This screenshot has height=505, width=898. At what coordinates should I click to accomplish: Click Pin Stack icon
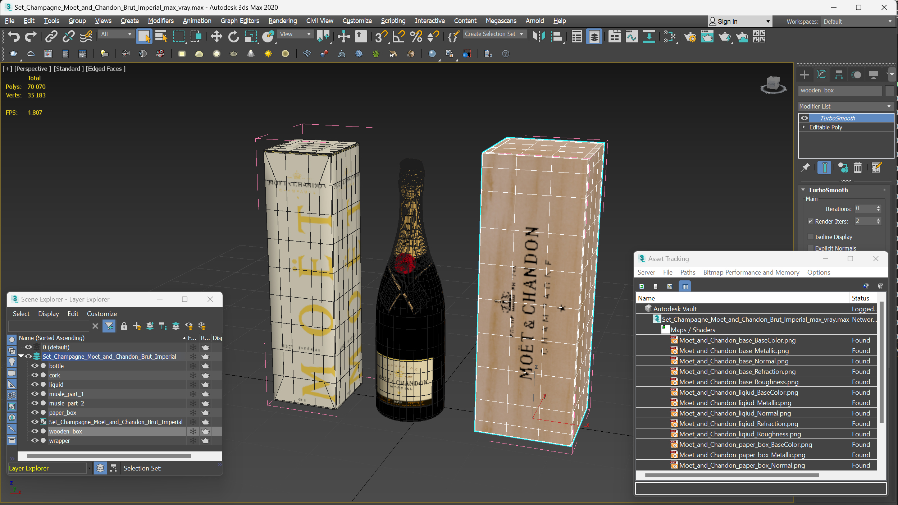pos(805,167)
